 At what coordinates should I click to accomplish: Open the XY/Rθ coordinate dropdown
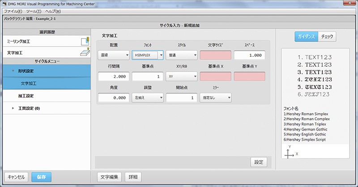click(x=181, y=76)
